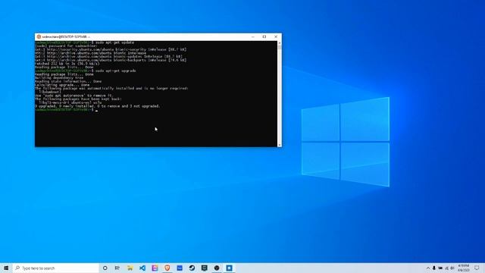
Task: Open the Ubuntu terminal taskbar icon
Action: (217, 268)
